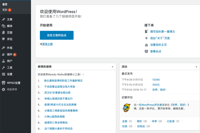Click the WPSO设置 store icon
The image size is (200, 133).
(x=3, y=83)
